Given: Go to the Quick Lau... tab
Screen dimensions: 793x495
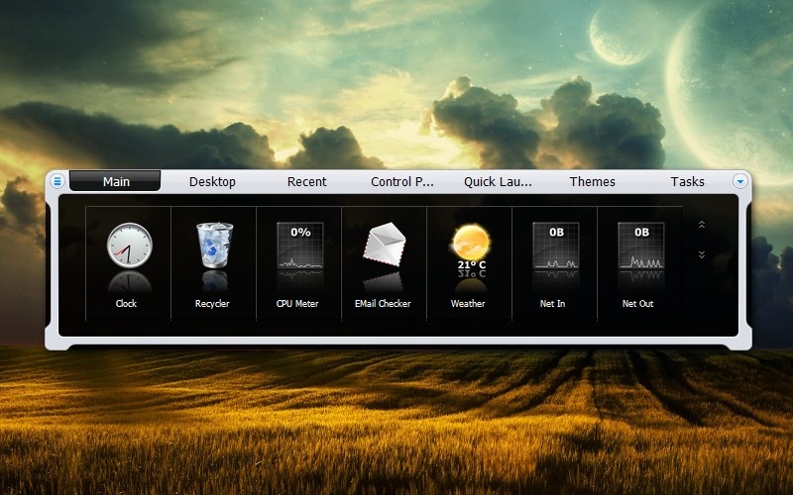Looking at the screenshot, I should click(x=498, y=181).
